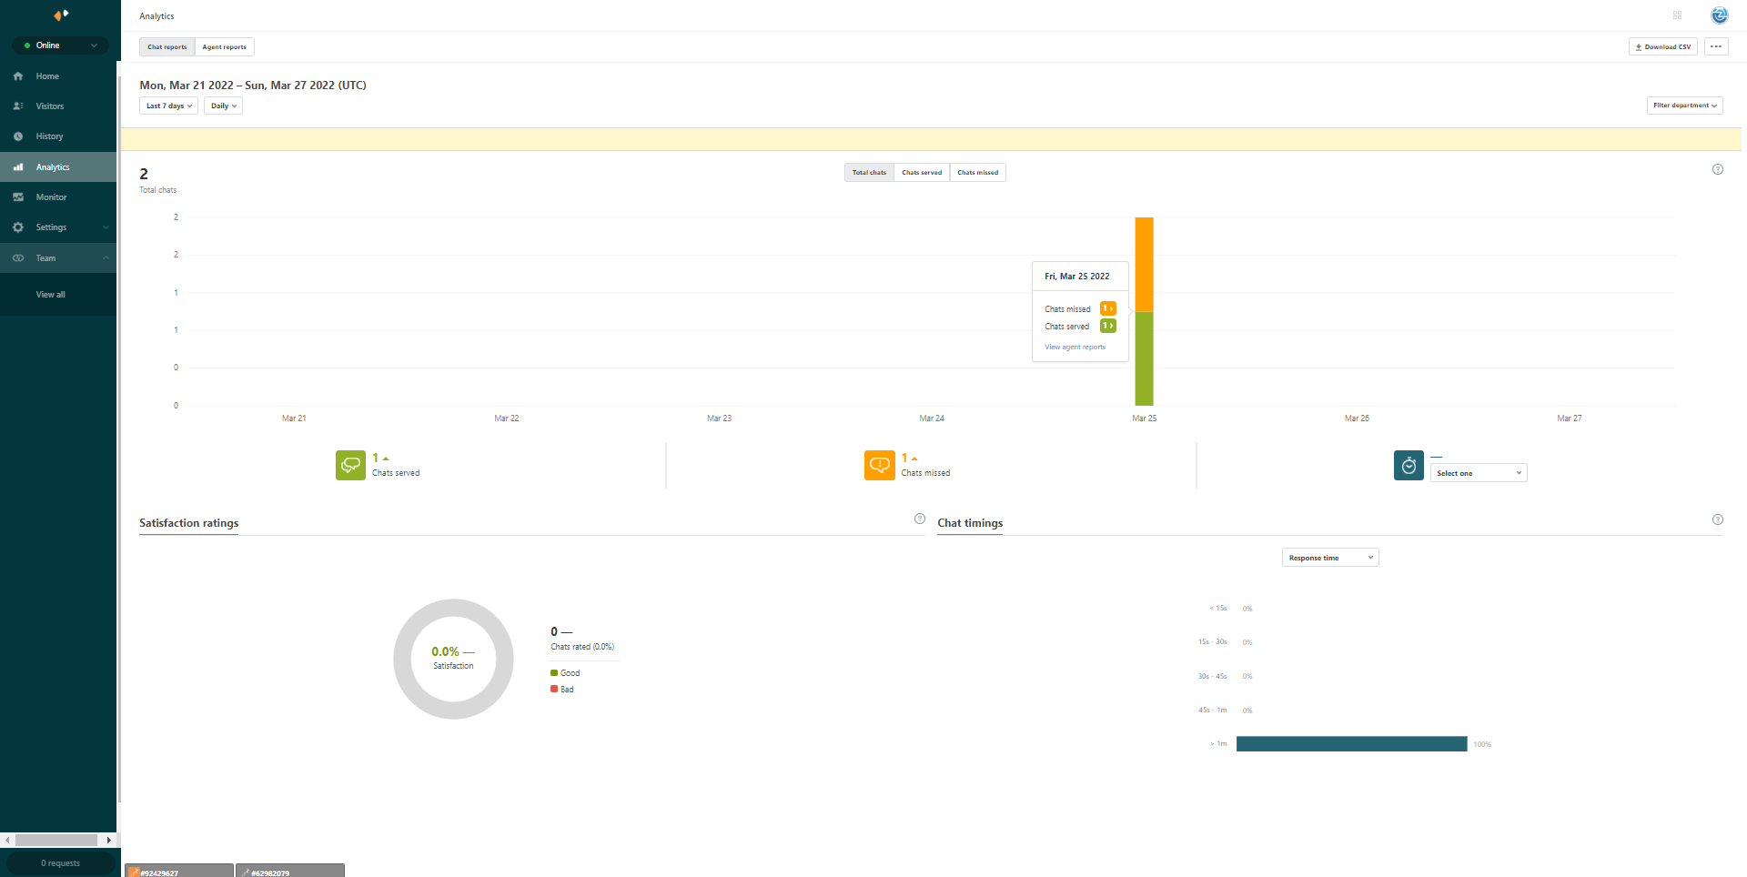Expand the Settings chevron
This screenshot has height=877, width=1747.
(106, 227)
